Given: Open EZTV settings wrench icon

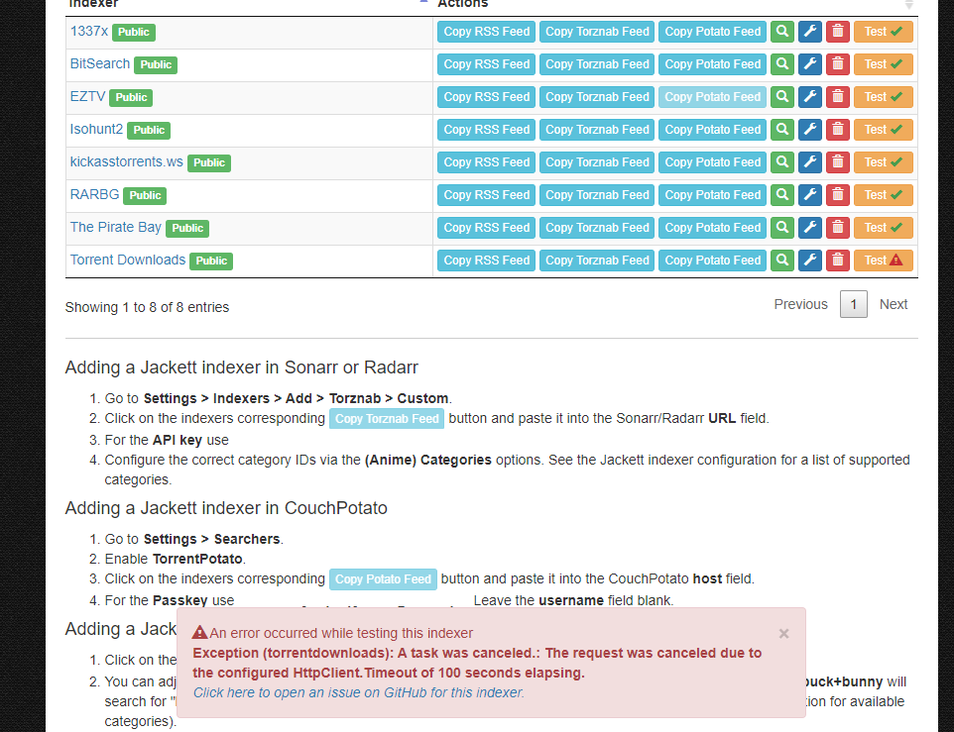Looking at the screenshot, I should 810,97.
